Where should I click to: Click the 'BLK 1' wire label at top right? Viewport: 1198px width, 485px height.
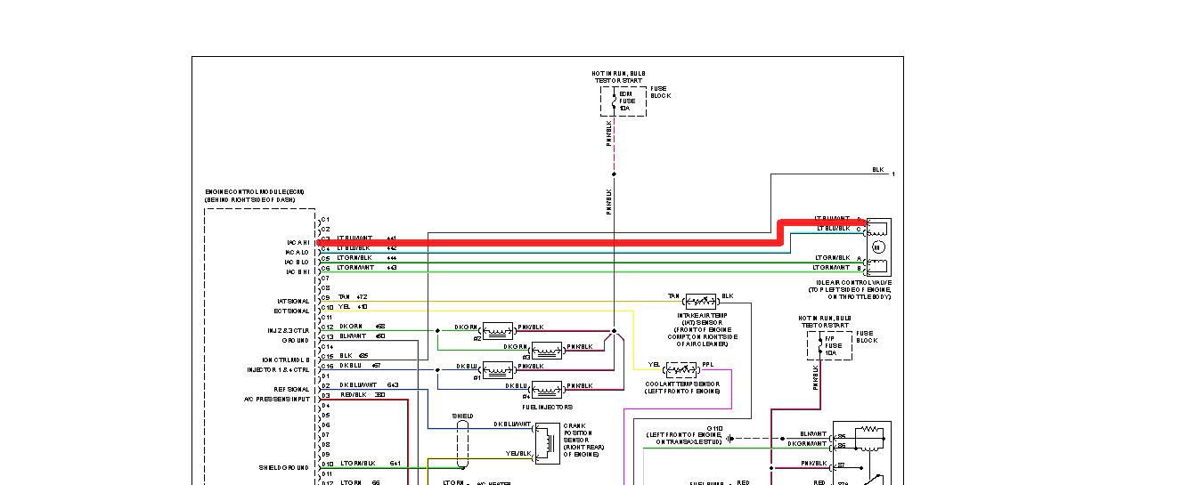(x=883, y=170)
